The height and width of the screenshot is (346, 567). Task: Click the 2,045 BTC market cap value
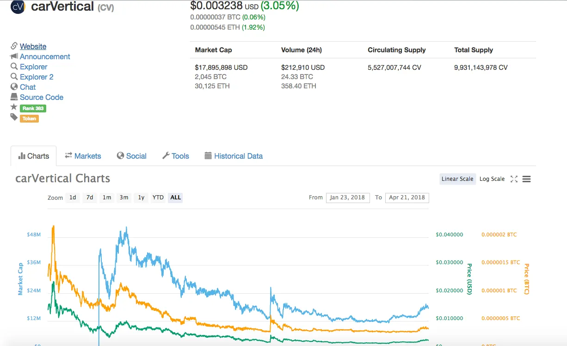(x=210, y=77)
